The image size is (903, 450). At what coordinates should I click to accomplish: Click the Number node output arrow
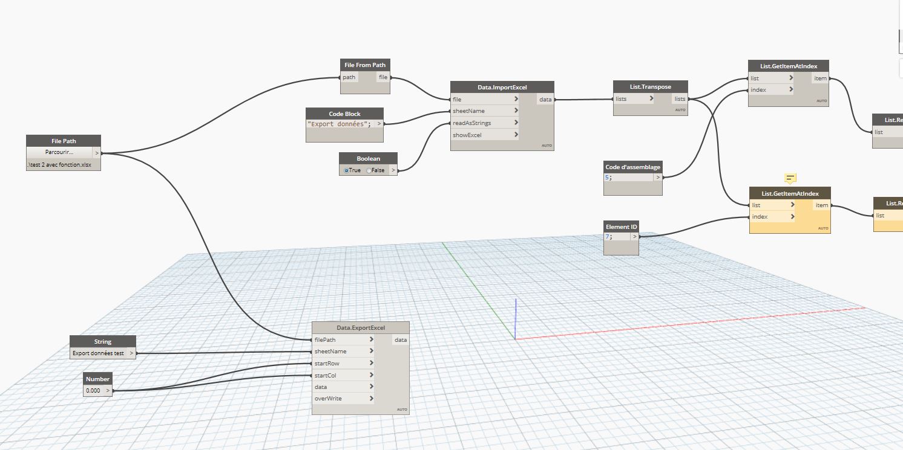108,391
